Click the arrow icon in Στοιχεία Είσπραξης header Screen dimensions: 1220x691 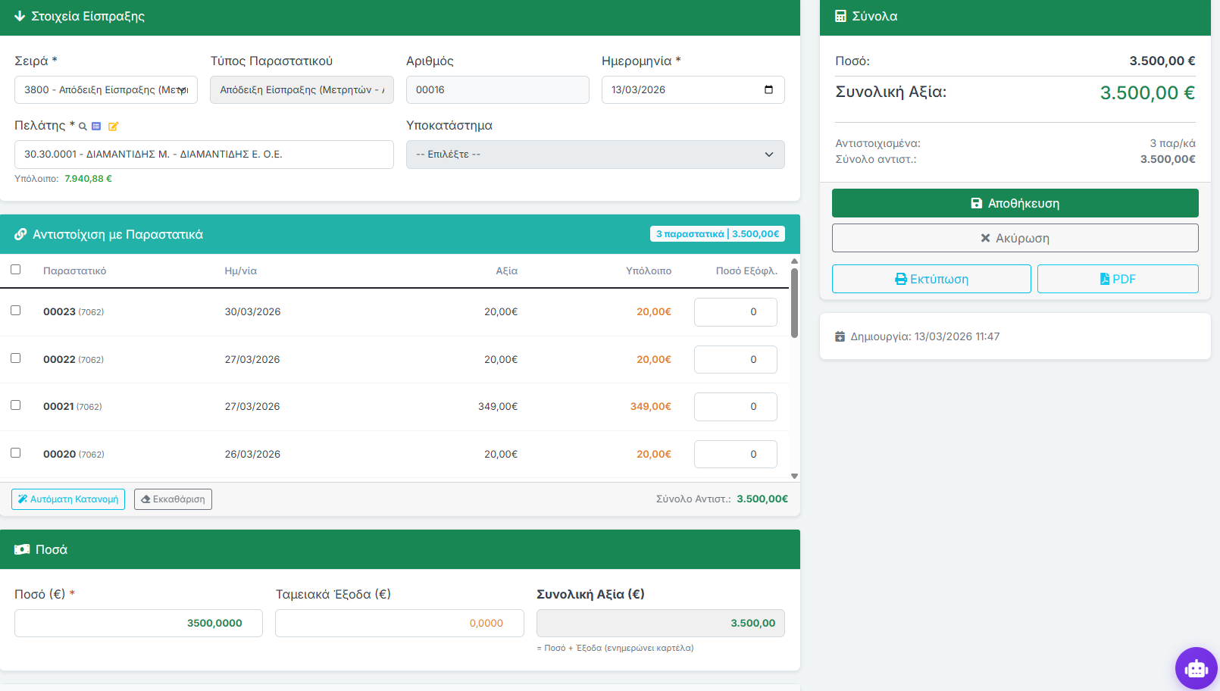click(x=20, y=16)
